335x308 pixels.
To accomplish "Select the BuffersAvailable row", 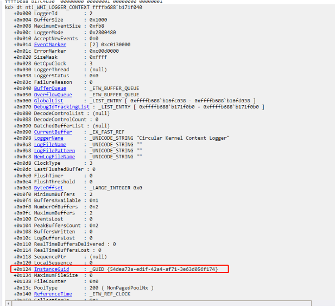I will pyautogui.click(x=56, y=200).
